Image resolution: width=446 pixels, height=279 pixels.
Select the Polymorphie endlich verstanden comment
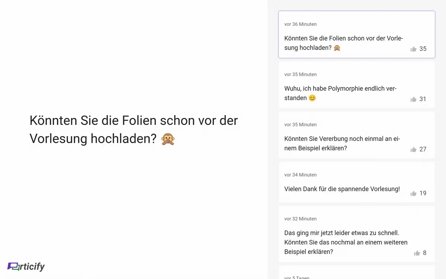coord(340,93)
